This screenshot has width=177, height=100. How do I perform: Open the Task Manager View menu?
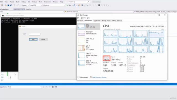click(88, 18)
